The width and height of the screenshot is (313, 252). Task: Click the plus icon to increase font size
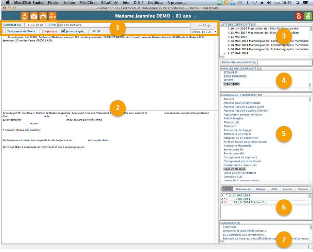[209, 25]
